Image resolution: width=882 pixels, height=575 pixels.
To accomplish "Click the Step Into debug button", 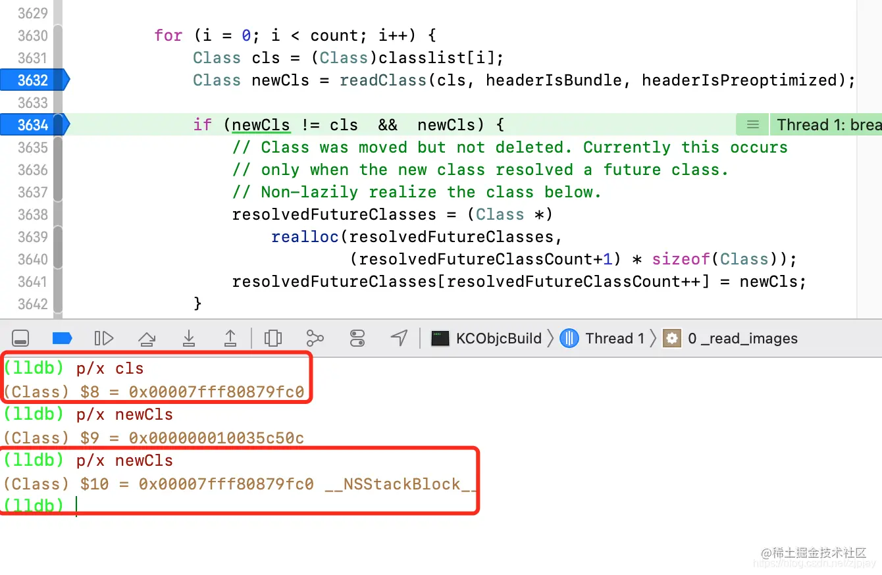I will coord(189,338).
